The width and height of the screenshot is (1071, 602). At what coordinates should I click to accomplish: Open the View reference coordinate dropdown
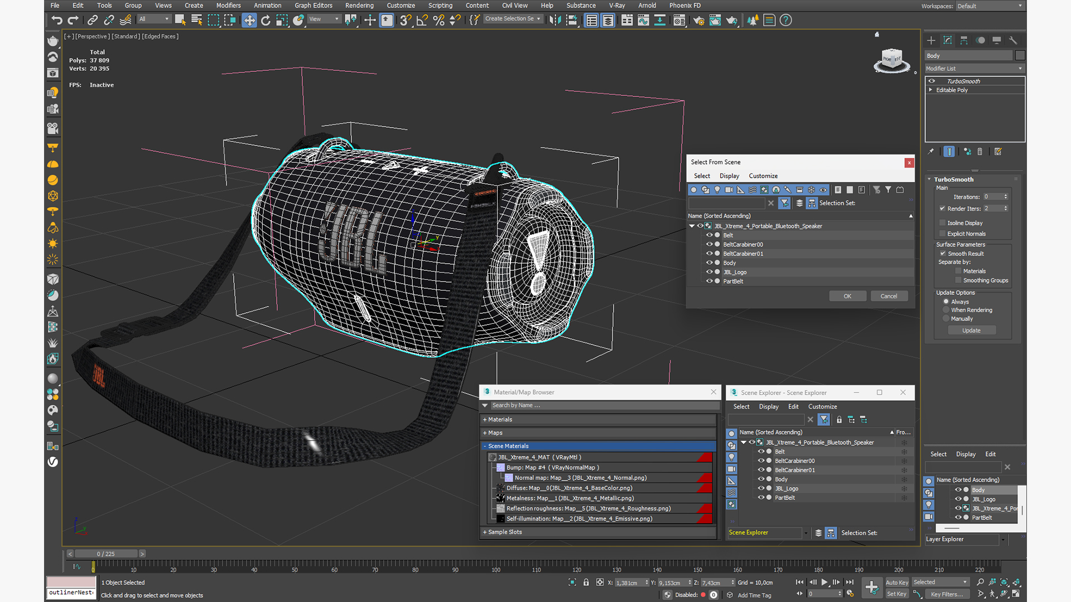(324, 19)
